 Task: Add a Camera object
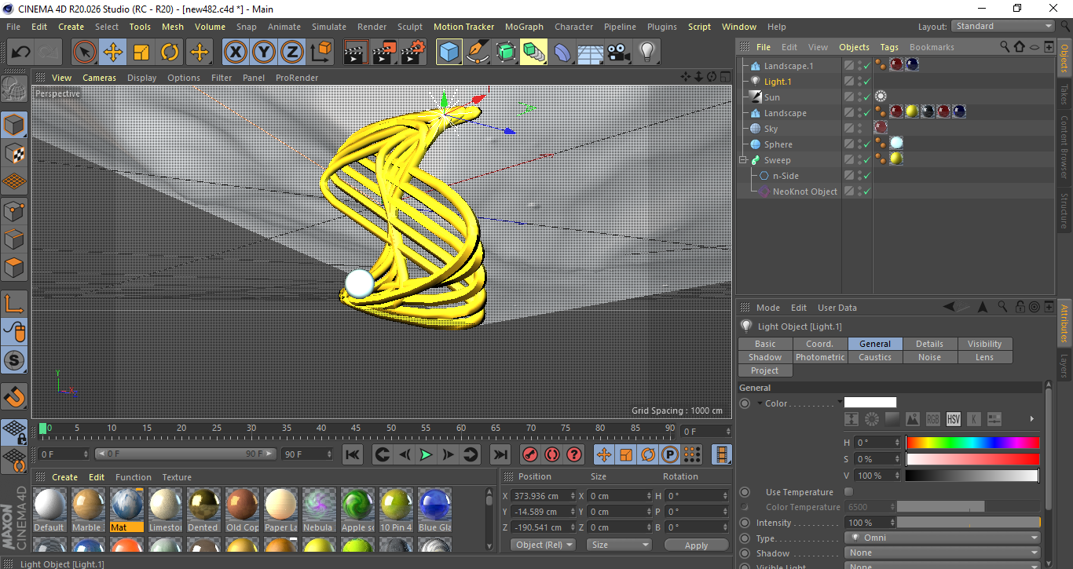619,53
